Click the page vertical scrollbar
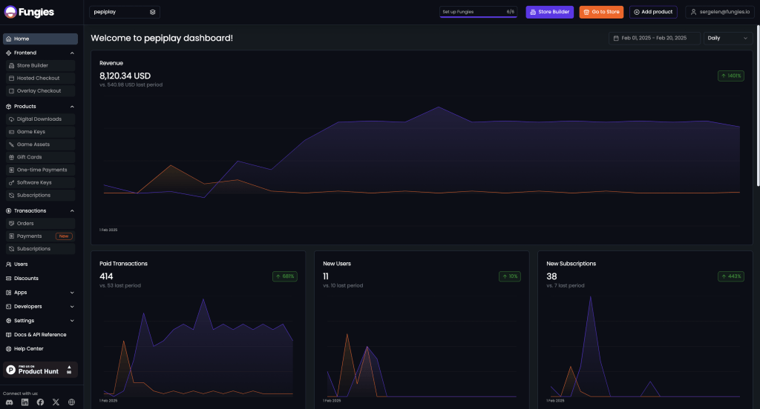Image resolution: width=760 pixels, height=409 pixels. (x=758, y=104)
